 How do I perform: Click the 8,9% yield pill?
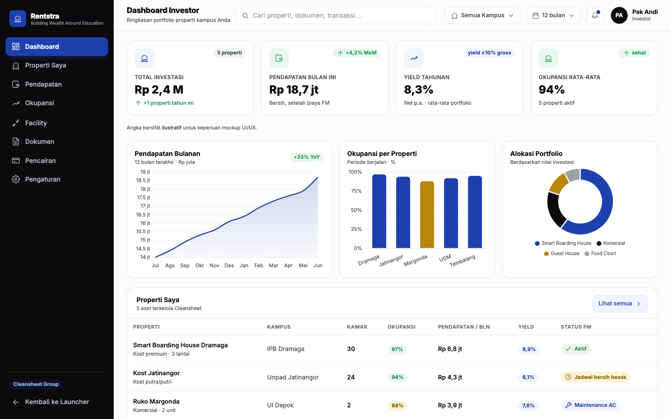[529, 349]
